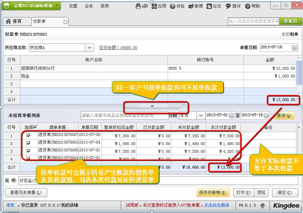Uncheck row 进货单JHD2013070004 checkbox
This screenshot has width=303, height=213.
[x=29, y=158]
